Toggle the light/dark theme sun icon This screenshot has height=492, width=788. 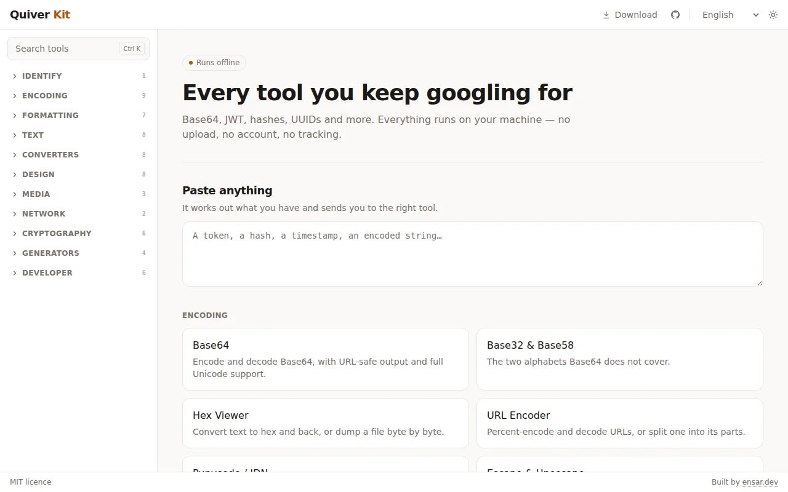click(773, 15)
